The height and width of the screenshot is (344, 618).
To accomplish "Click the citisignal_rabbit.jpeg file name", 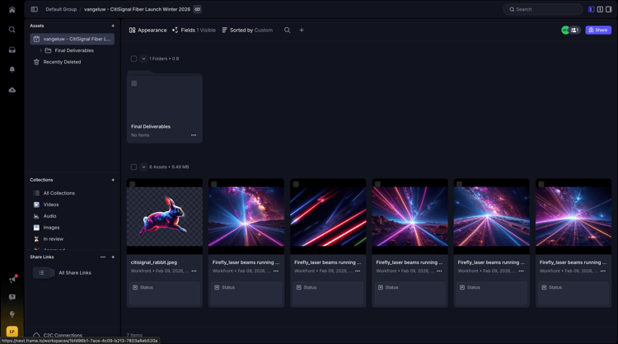I will (154, 262).
